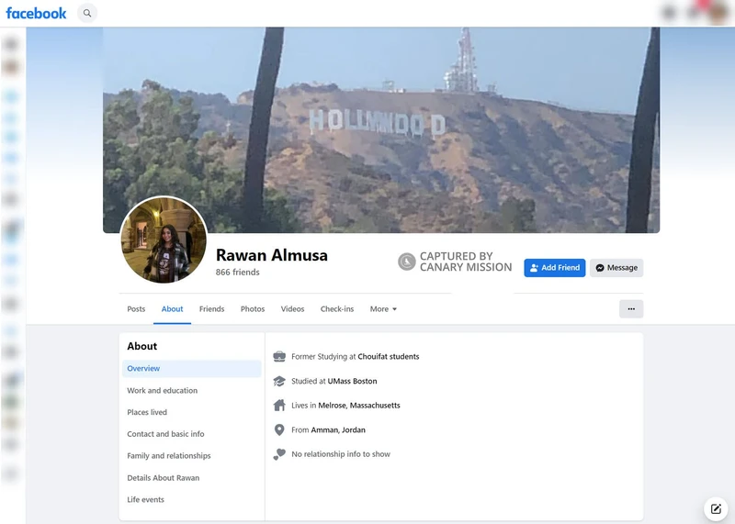
Task: Open the circular profile picture
Action: click(164, 240)
